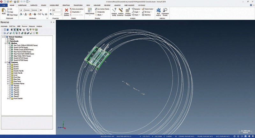Open the Z depth dropdown in Organize
Image resolution: width=255 pixels, height=138 pixels.
coord(61,10)
